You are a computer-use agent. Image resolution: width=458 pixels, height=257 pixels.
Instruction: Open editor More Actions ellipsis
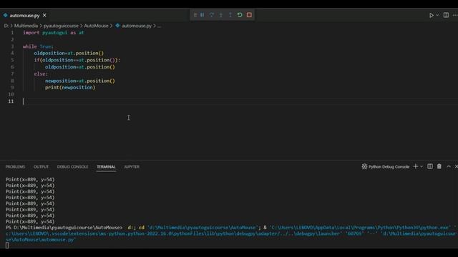point(455,15)
